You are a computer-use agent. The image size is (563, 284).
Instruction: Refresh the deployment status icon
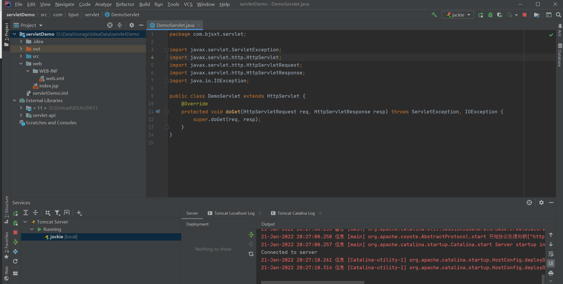[251, 254]
